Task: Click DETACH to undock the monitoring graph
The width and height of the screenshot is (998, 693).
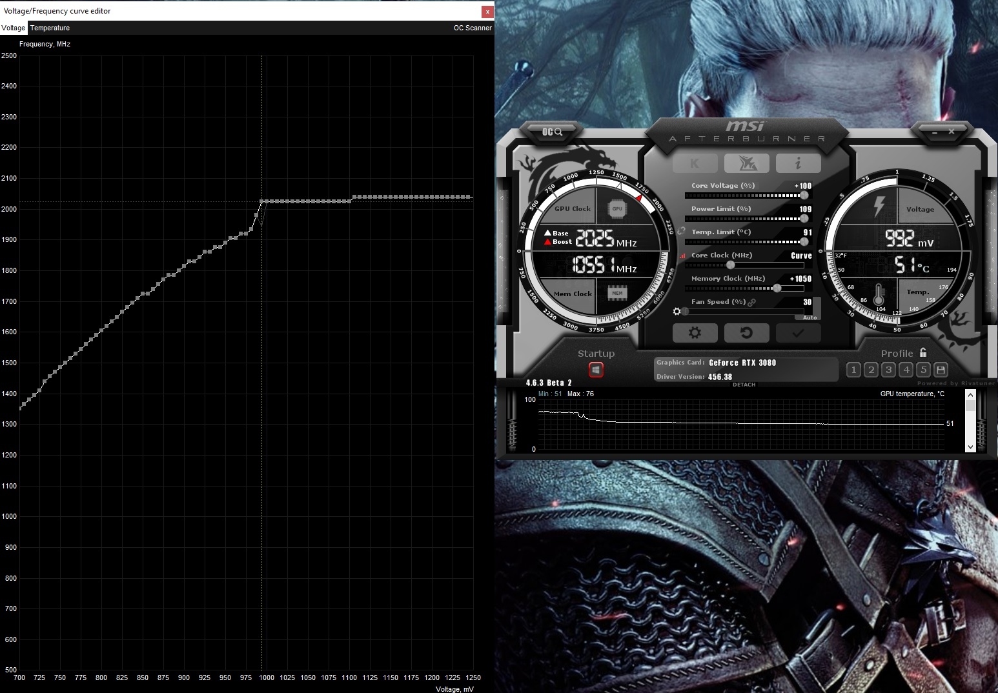Action: click(744, 385)
